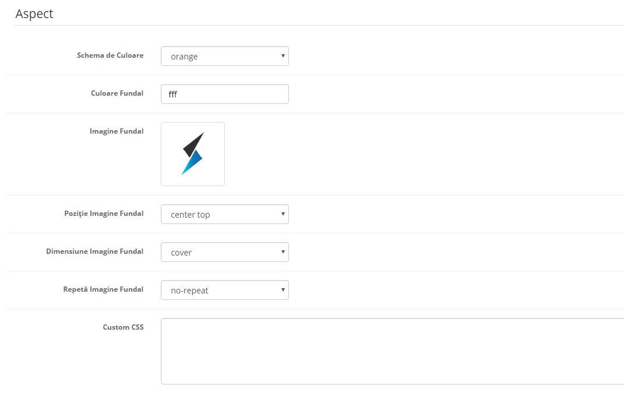Expand the Poziție Imagine Fundal dropdown
Viewport: 624px width, 395px height.
click(x=224, y=215)
